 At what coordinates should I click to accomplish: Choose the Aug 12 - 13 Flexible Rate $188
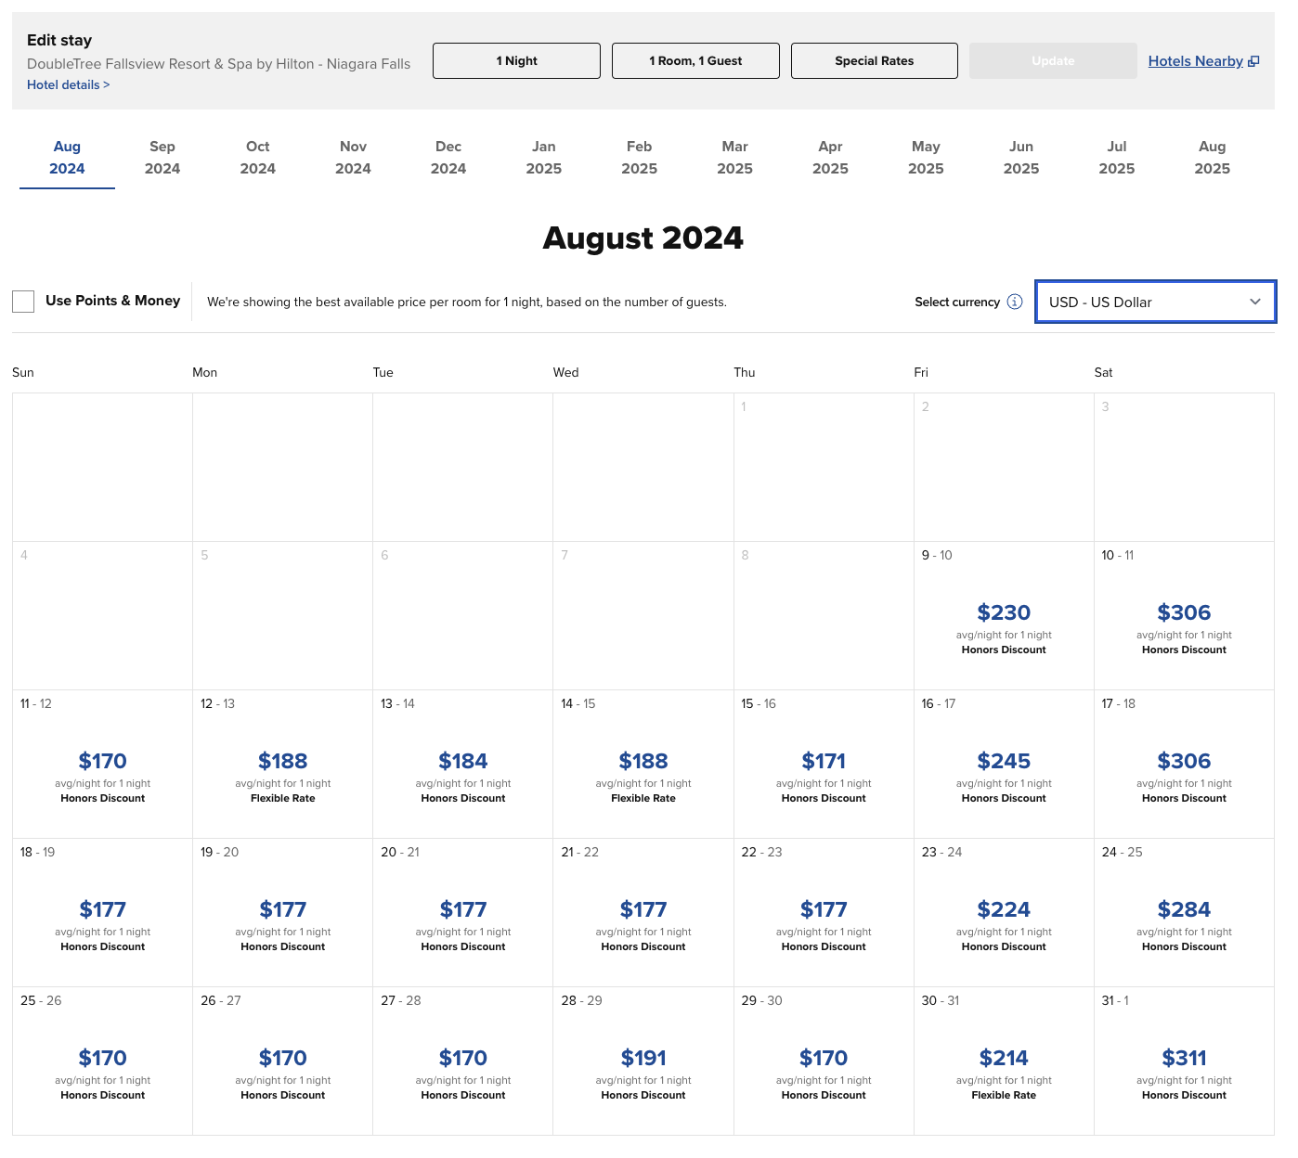(282, 765)
